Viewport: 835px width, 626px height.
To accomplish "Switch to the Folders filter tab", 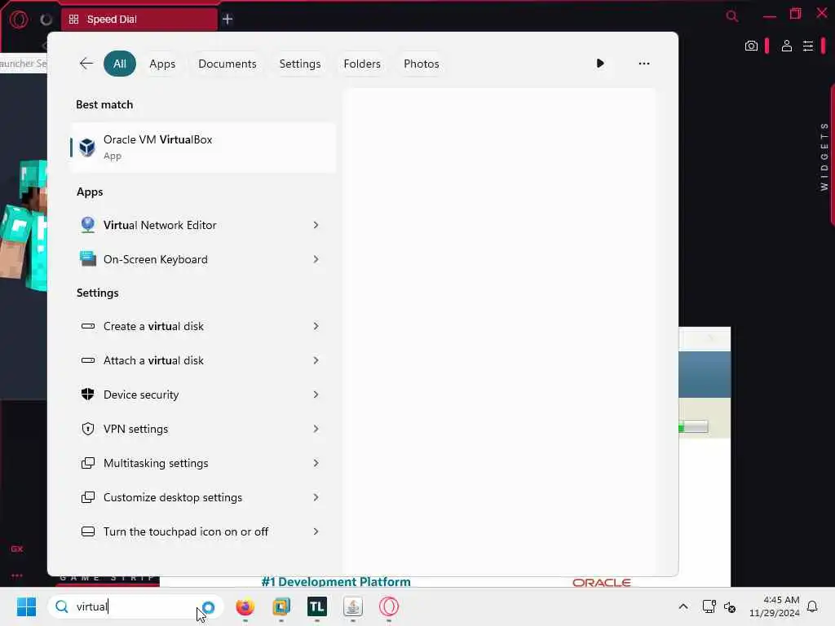I will click(362, 64).
